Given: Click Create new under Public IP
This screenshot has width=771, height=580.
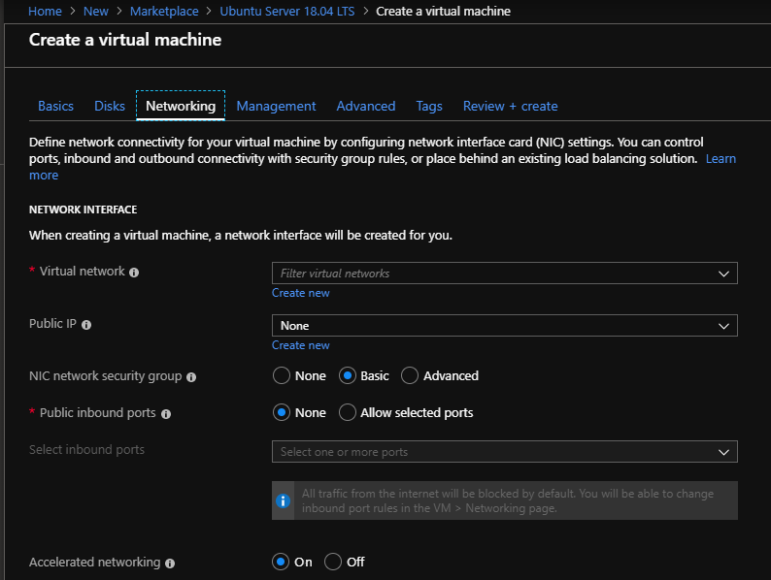Looking at the screenshot, I should pos(300,345).
